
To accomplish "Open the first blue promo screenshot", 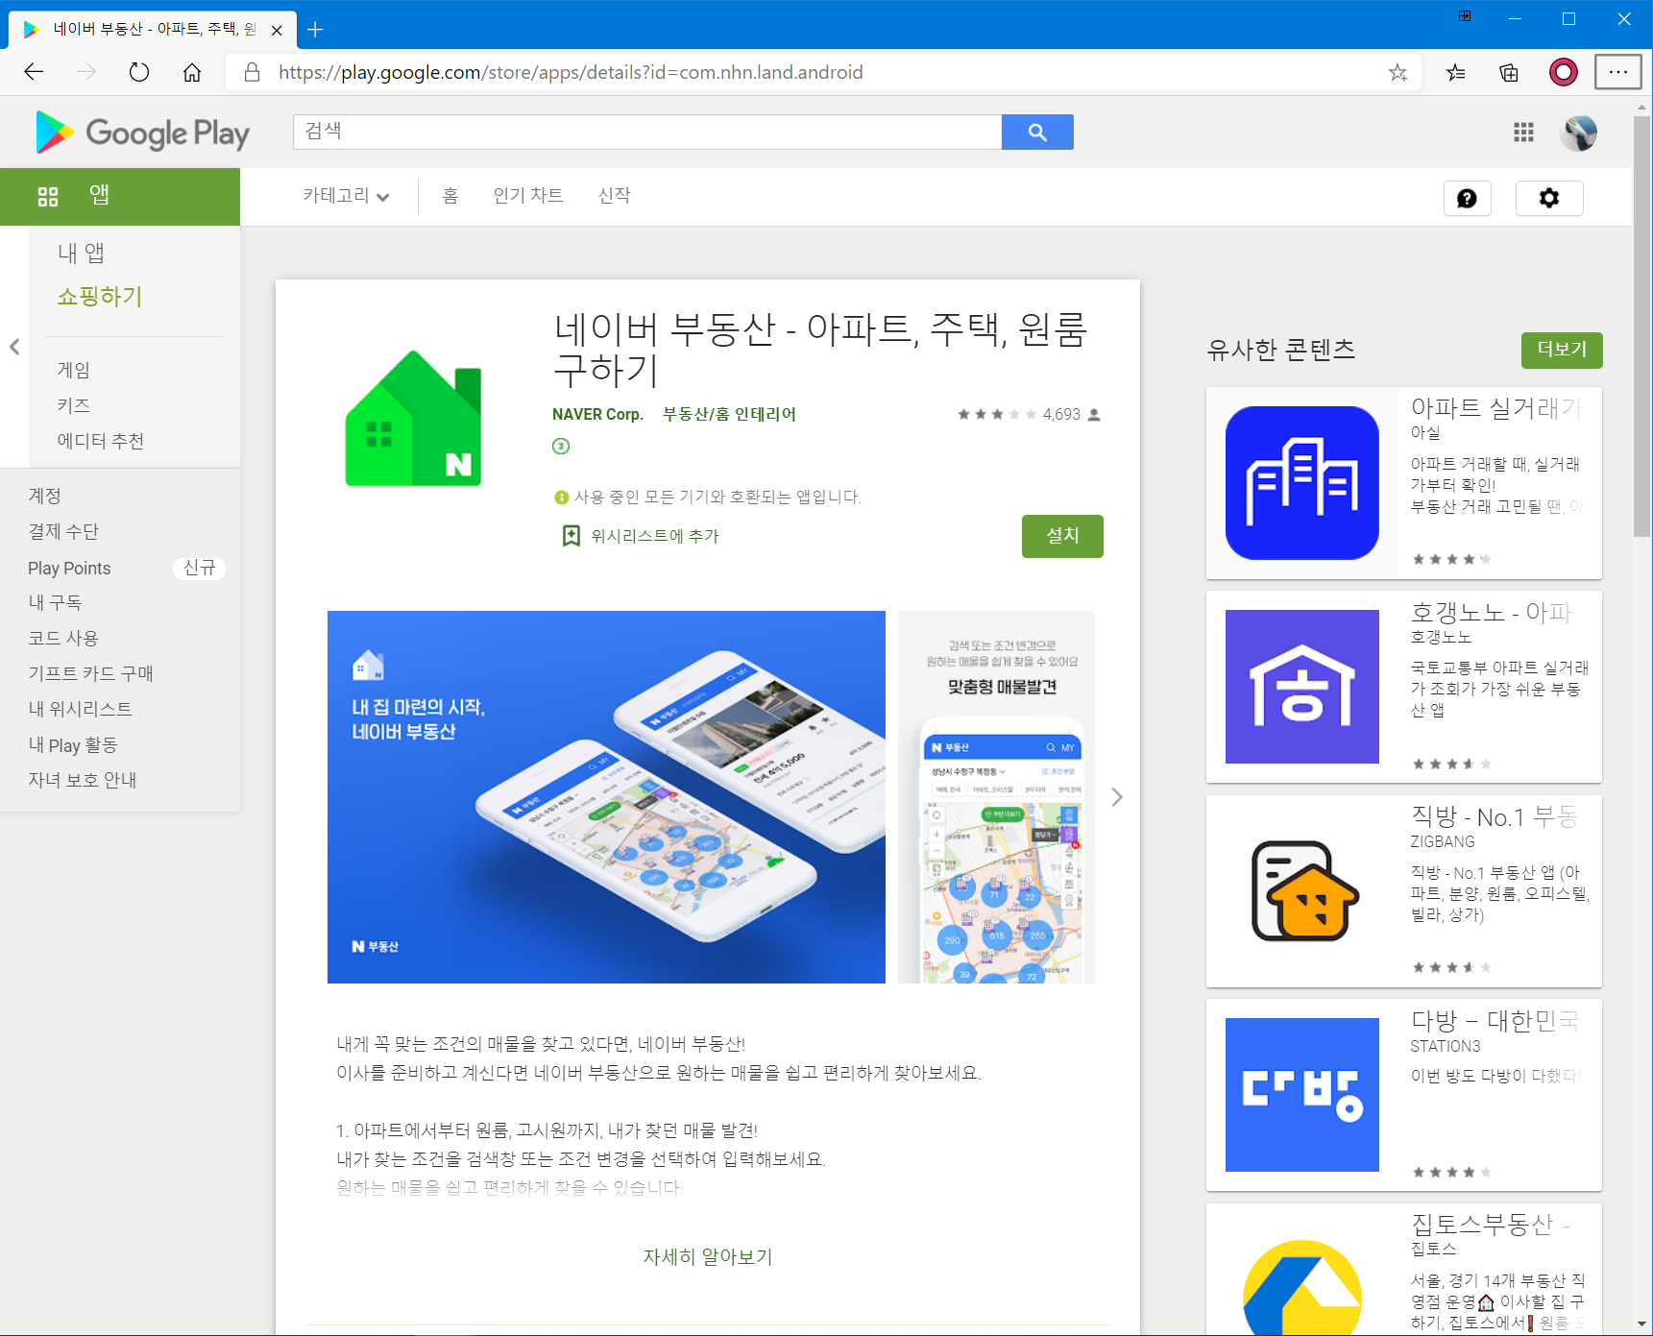I will pos(606,797).
